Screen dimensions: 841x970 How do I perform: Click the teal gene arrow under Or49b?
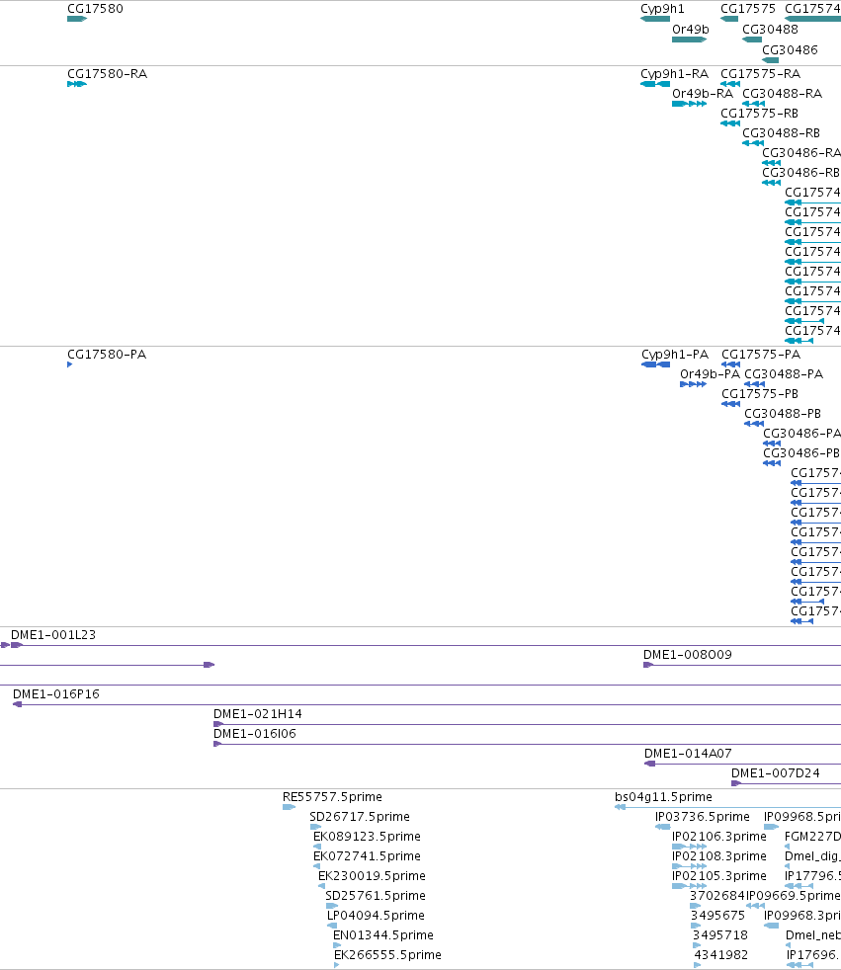tap(690, 40)
